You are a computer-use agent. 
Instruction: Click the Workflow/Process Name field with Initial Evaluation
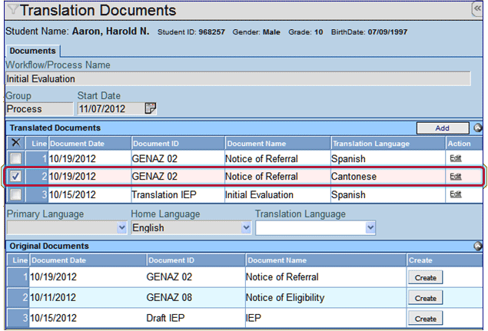click(238, 78)
